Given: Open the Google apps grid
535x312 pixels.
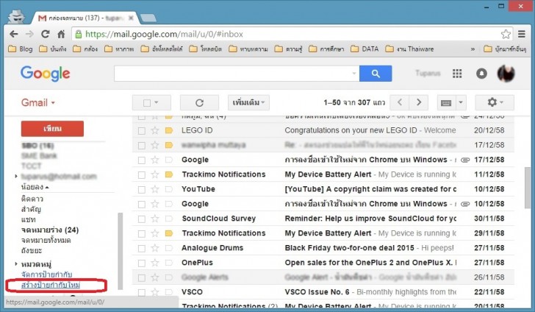Looking at the screenshot, I should (457, 73).
